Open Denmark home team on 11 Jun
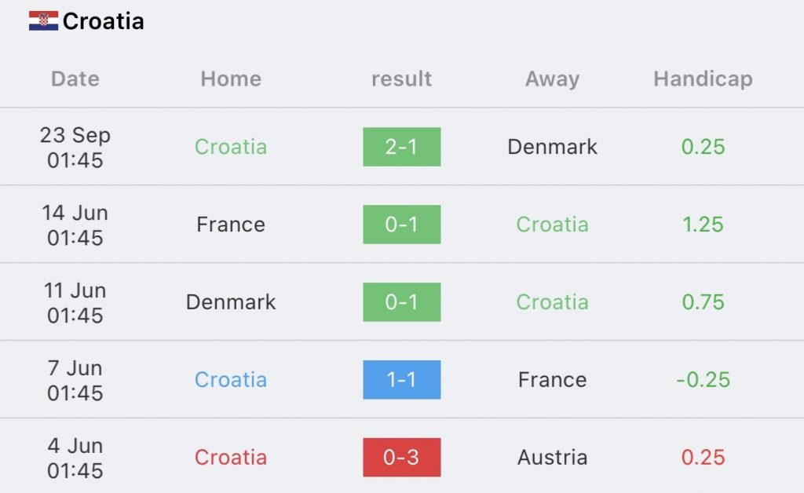Screen dimensions: 804x493 tap(231, 302)
